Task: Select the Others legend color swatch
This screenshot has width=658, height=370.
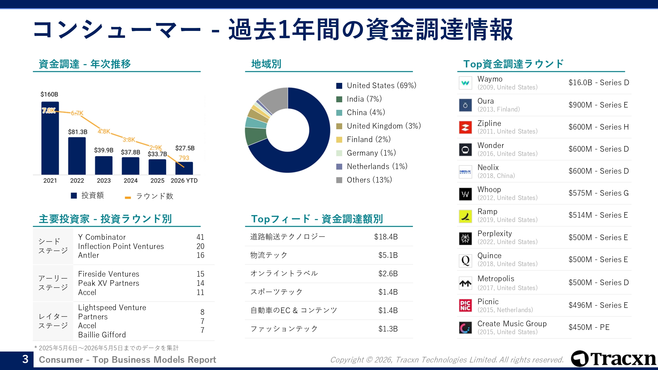Action: pyautogui.click(x=339, y=180)
